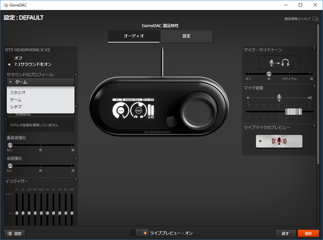Click the マイク音量 slider thumb
The image size is (323, 240).
294,111
